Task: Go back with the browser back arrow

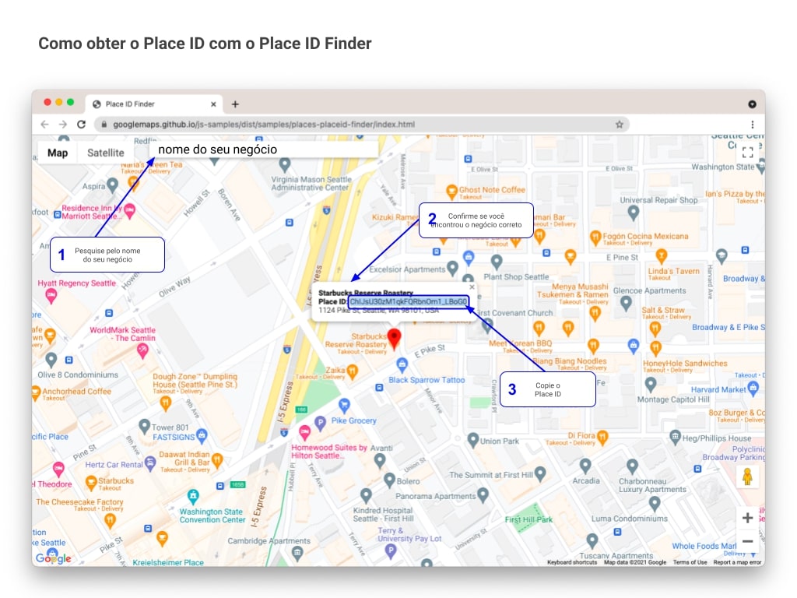Action: pyautogui.click(x=44, y=124)
